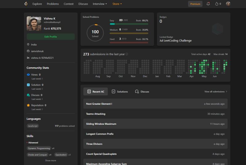The image size is (246, 165).
Task: Open the Teemo Attacking submission
Action: 155,114
